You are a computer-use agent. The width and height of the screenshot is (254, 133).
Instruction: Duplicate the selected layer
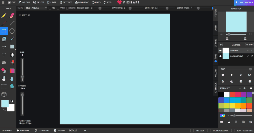click(232, 81)
